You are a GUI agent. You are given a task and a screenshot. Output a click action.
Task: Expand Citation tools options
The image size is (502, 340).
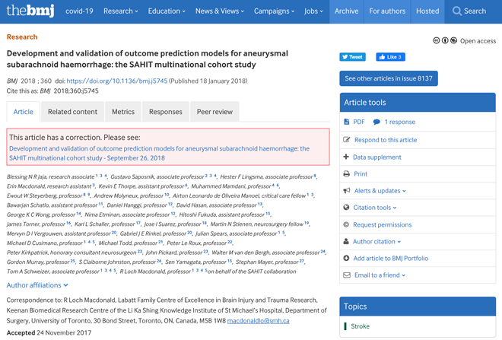375,208
